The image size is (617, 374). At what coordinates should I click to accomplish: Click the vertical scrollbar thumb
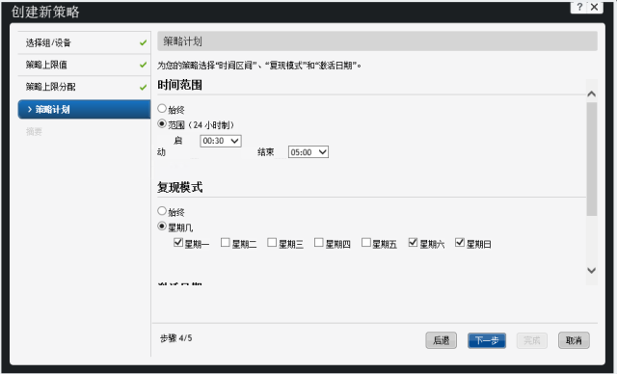pos(591,159)
